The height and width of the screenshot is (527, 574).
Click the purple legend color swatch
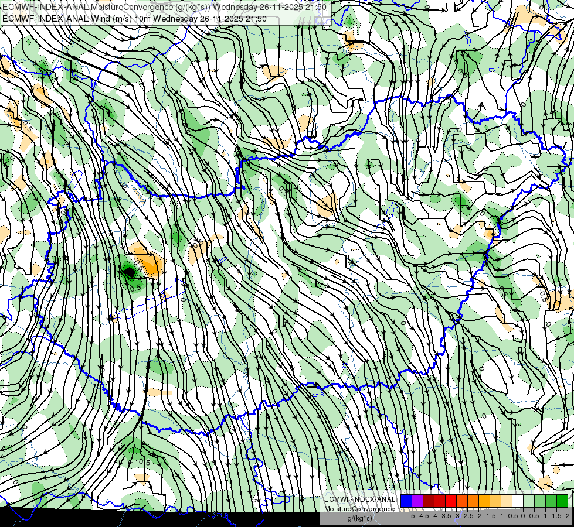[x=417, y=501]
